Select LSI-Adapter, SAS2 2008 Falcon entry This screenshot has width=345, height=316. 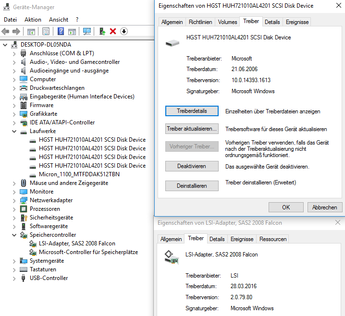77,243
